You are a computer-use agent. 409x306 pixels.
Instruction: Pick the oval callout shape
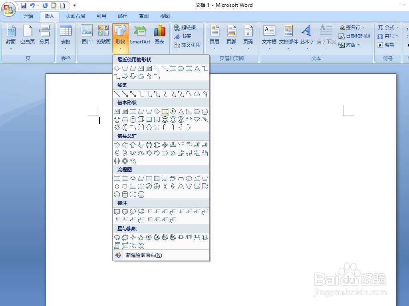point(133,212)
